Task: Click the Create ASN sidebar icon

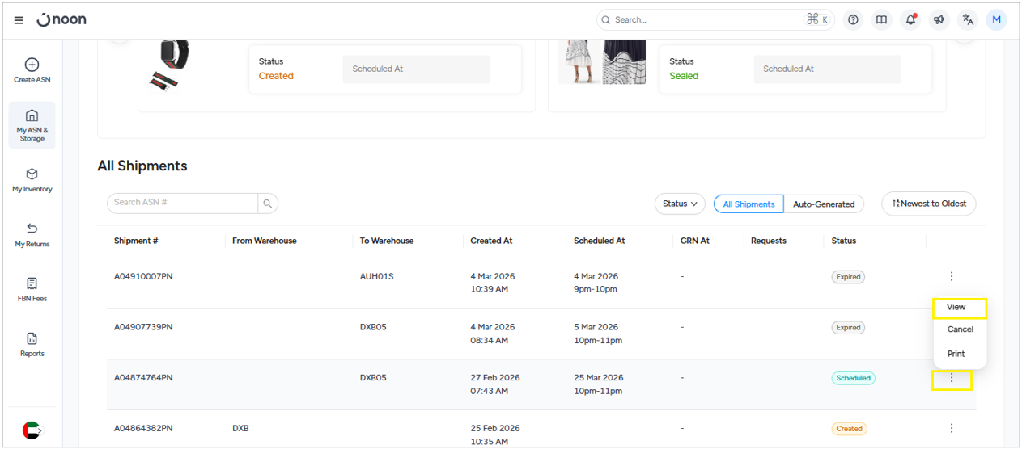Action: click(32, 70)
